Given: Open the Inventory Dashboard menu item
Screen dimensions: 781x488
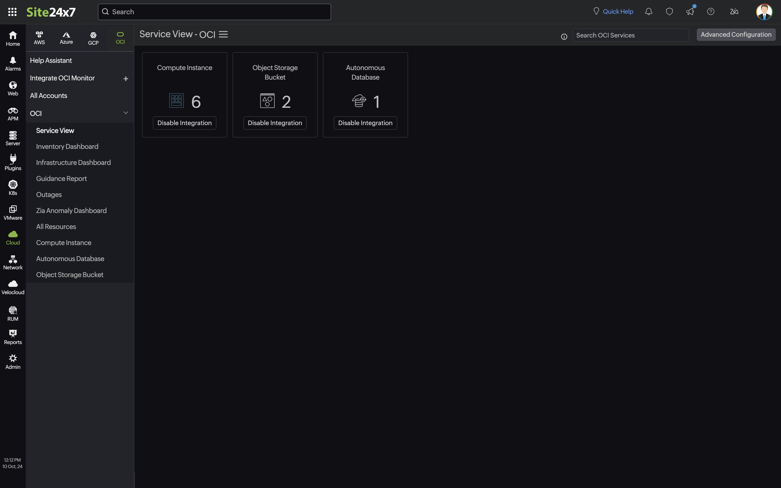Looking at the screenshot, I should click(67, 146).
